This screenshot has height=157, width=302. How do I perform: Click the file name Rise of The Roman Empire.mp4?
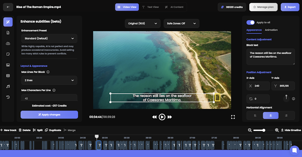pos(39,7)
